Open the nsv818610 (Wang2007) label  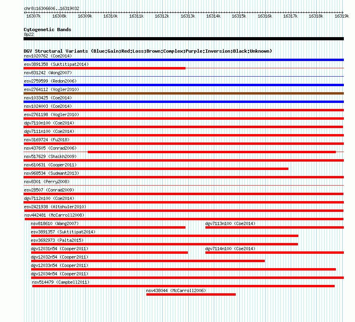click(x=55, y=223)
